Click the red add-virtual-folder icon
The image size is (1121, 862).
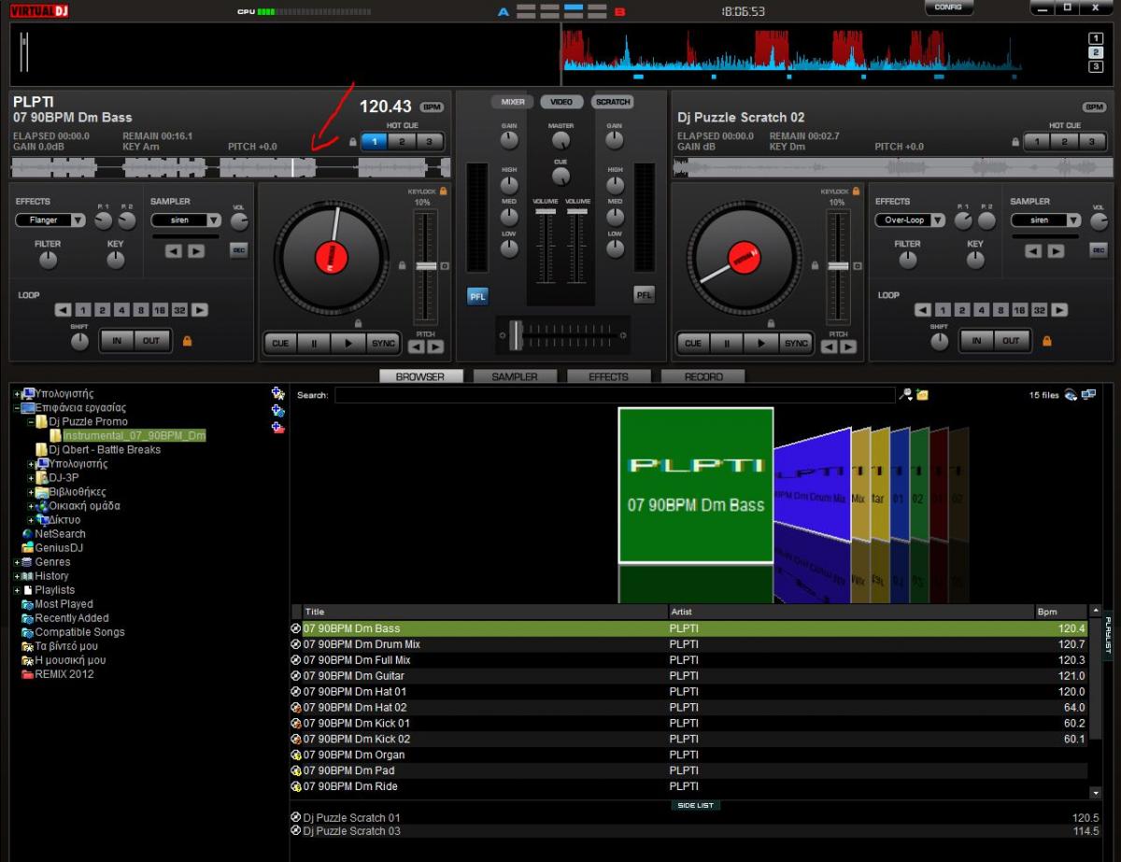277,428
